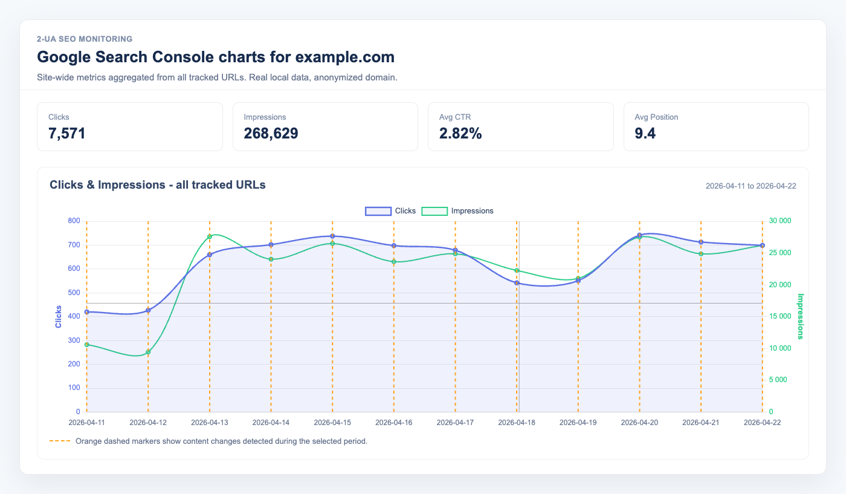Select the Impressions data point on 2026-04-12
Screen dimensions: 846x494
[148, 352]
